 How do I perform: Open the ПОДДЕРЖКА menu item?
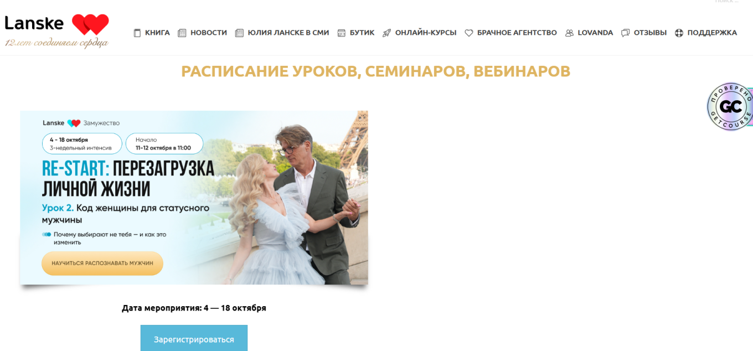click(x=712, y=33)
